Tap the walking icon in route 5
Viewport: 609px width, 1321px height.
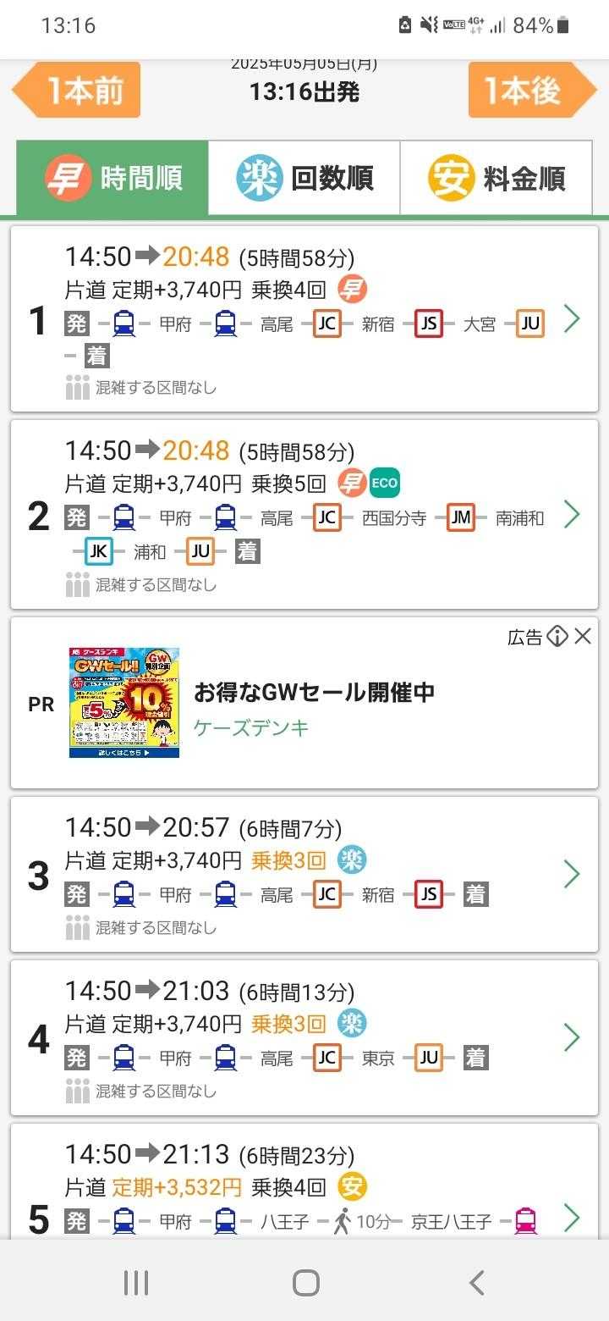point(342,1221)
